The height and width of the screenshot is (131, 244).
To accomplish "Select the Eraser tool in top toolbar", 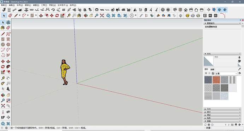I will (x=10, y=15).
